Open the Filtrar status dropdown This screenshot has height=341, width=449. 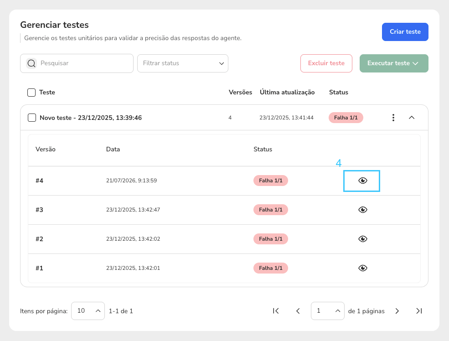click(x=183, y=63)
